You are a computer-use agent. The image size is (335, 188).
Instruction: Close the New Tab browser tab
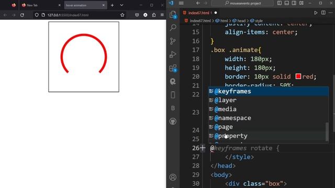point(59,5)
